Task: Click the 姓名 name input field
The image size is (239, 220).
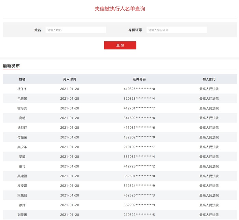Action: [75, 30]
